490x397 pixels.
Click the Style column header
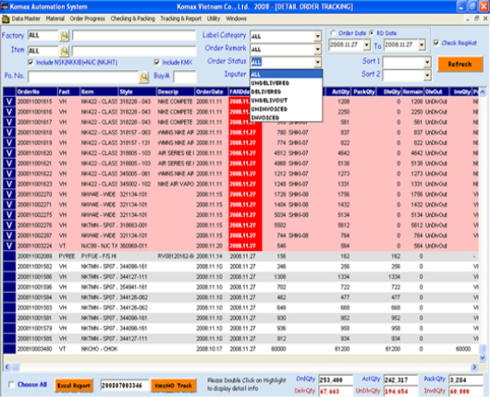[x=137, y=91]
